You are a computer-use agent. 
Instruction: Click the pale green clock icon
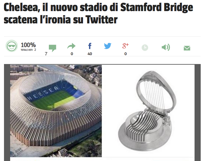click(x=145, y=48)
